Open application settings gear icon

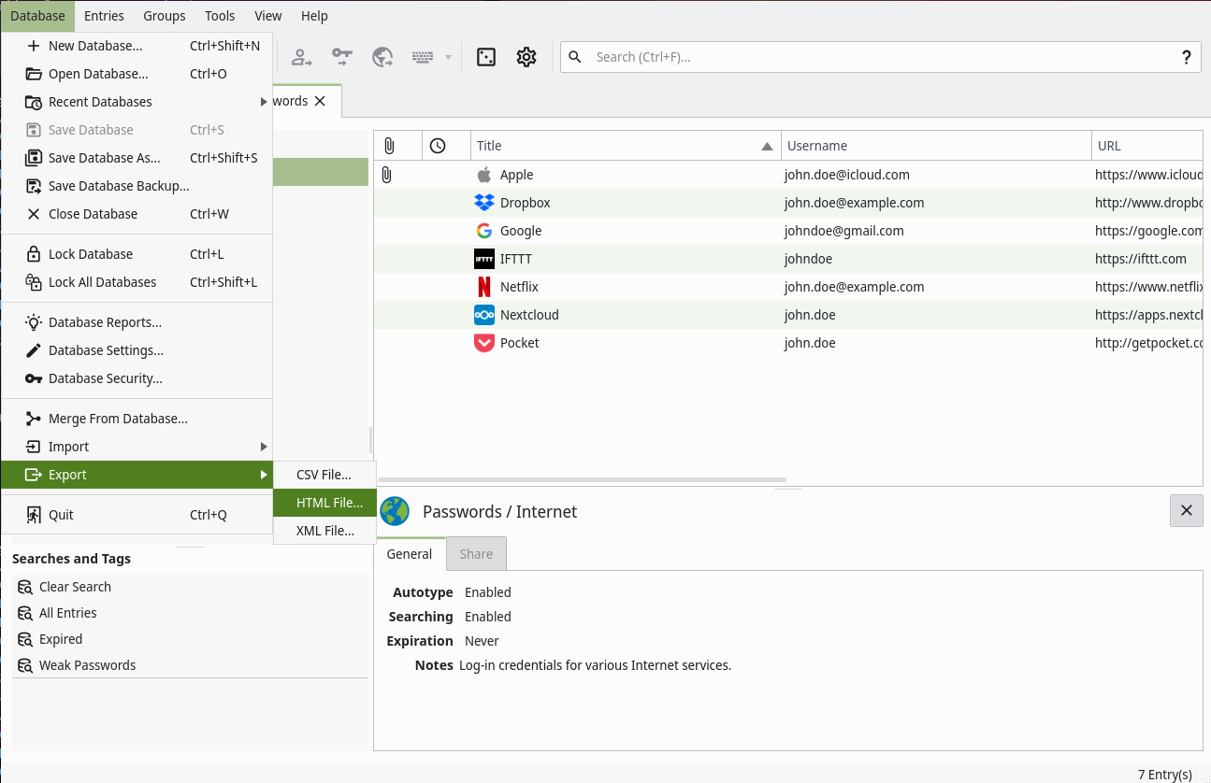tap(526, 57)
